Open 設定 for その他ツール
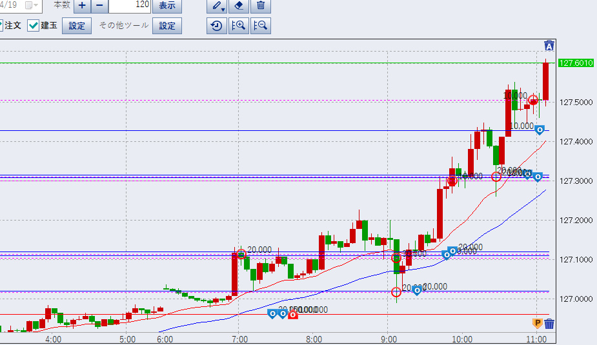597x345 pixels. 167,26
